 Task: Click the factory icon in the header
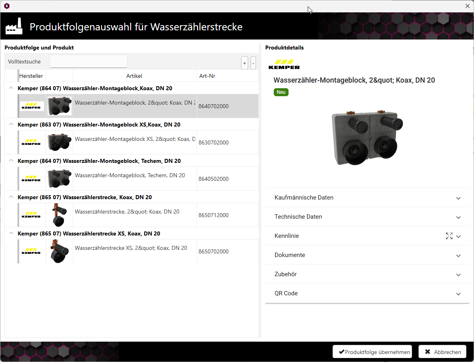pyautogui.click(x=14, y=26)
